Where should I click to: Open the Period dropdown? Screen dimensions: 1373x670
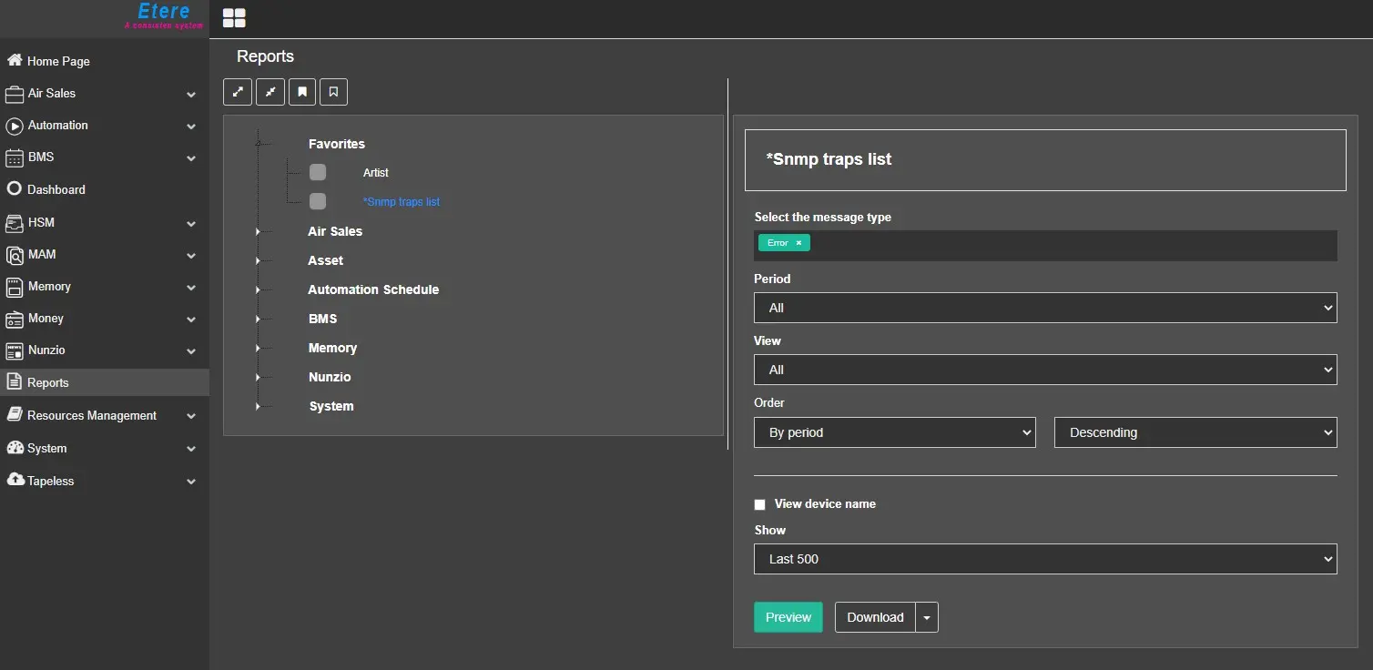coord(1044,308)
